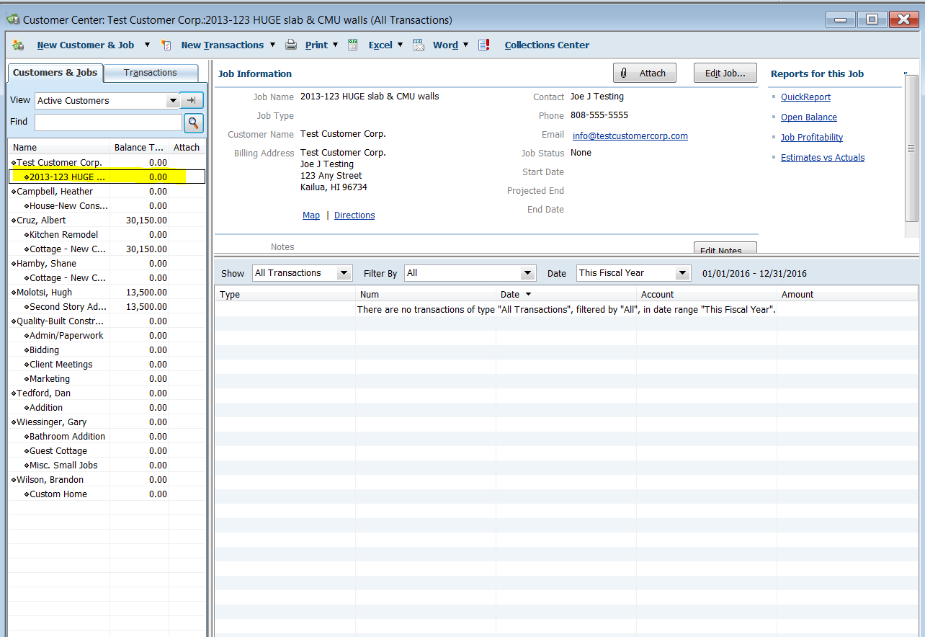
Task: Click the Type column header
Action: coord(285,295)
